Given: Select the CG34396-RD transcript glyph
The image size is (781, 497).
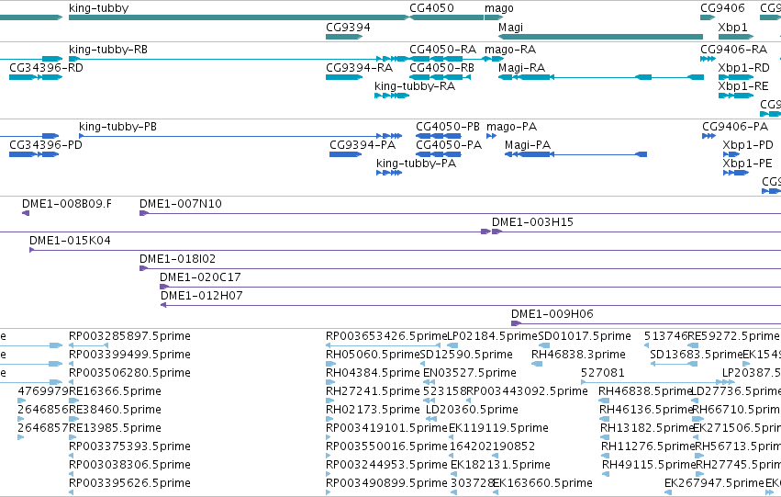Looking at the screenshot, I should tap(36, 77).
